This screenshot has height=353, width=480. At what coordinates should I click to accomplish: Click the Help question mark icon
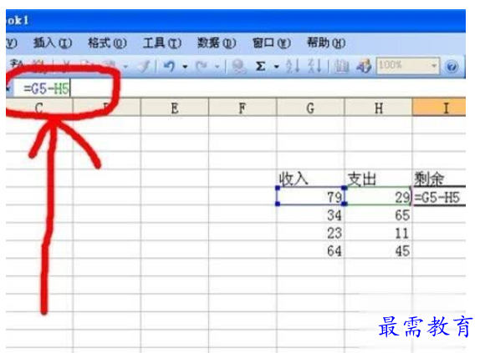[452, 66]
